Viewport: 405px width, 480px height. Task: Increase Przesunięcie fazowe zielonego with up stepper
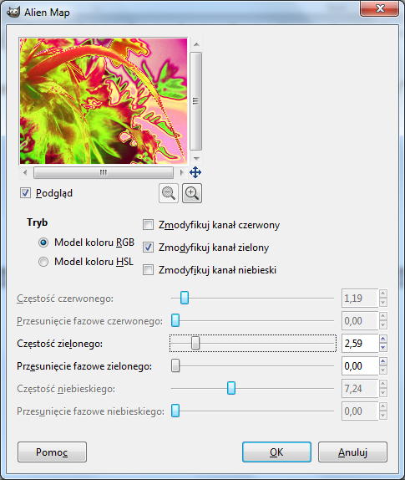383,361
